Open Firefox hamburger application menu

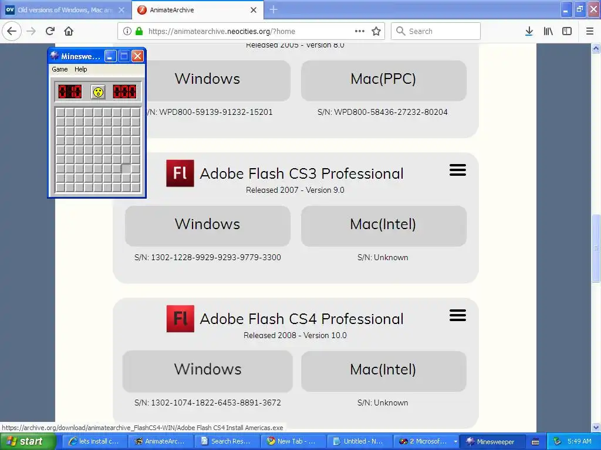point(590,31)
